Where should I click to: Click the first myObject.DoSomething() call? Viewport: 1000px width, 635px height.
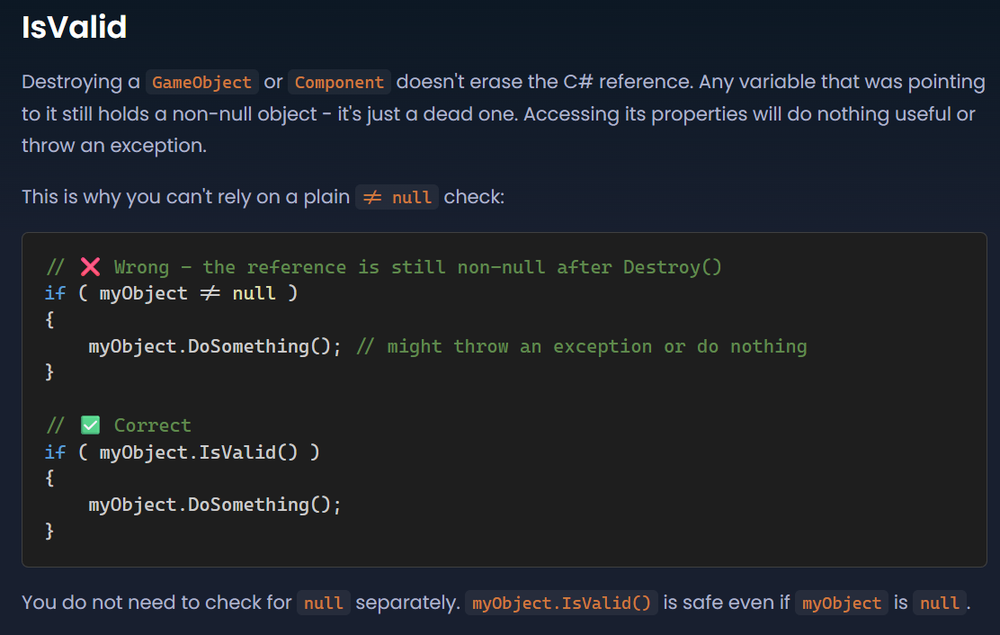pyautogui.click(x=215, y=346)
